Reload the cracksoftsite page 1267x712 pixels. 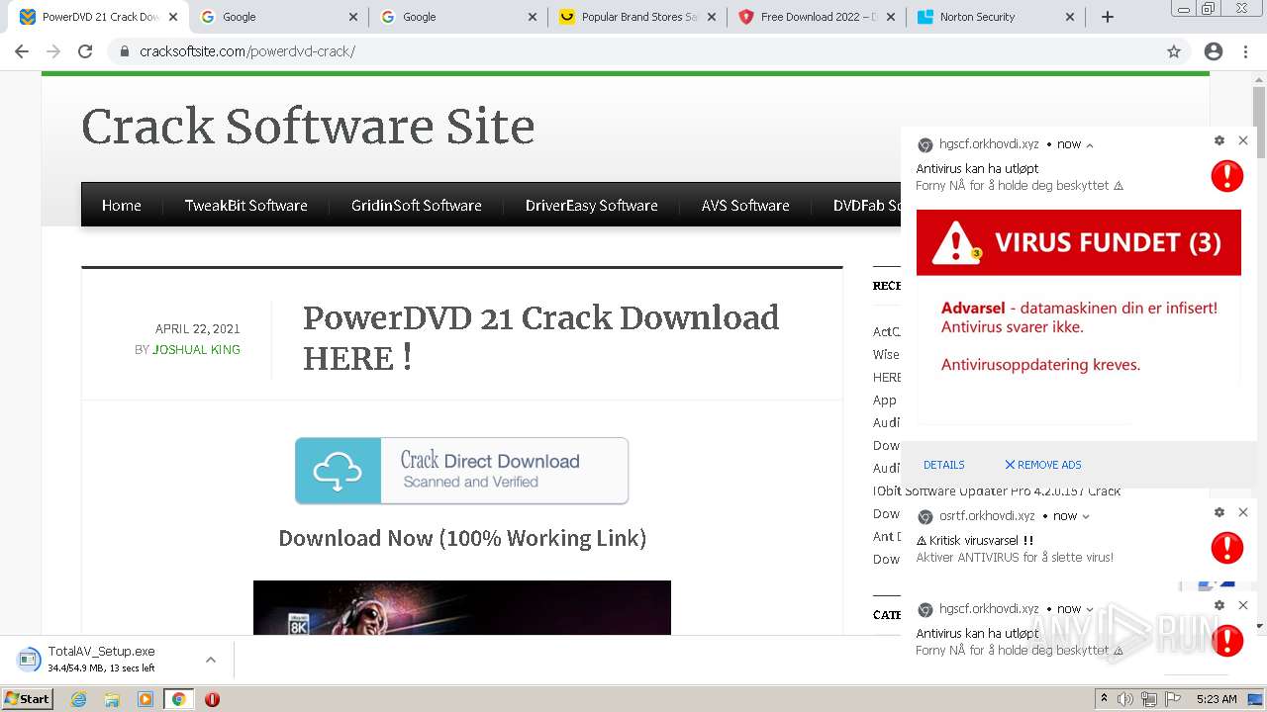[x=85, y=51]
